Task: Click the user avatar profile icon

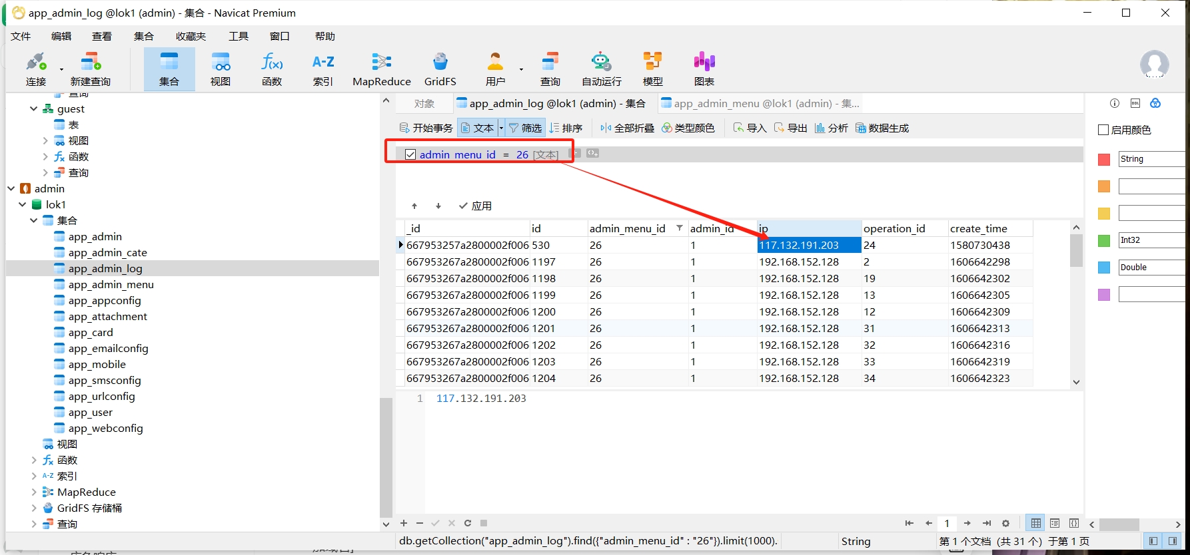Action: [x=1154, y=65]
